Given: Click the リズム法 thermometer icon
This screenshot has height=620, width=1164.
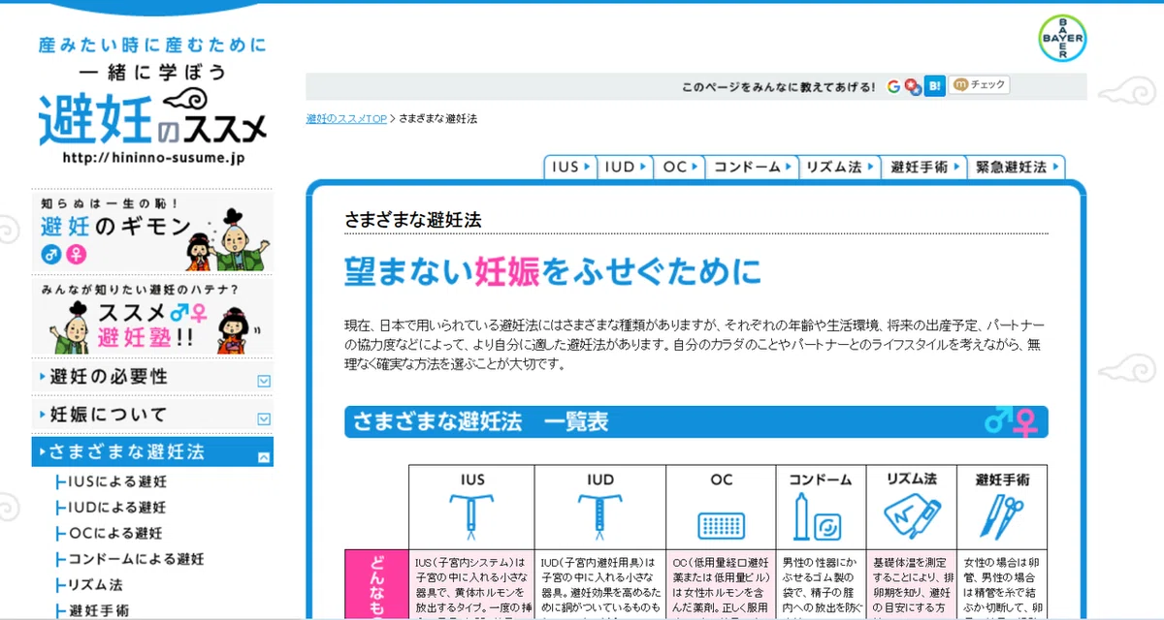Looking at the screenshot, I should coord(911,517).
